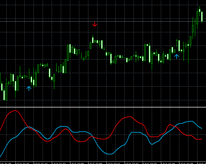Click the red down arrow sell signal
The image size is (206, 164).
tap(95, 24)
